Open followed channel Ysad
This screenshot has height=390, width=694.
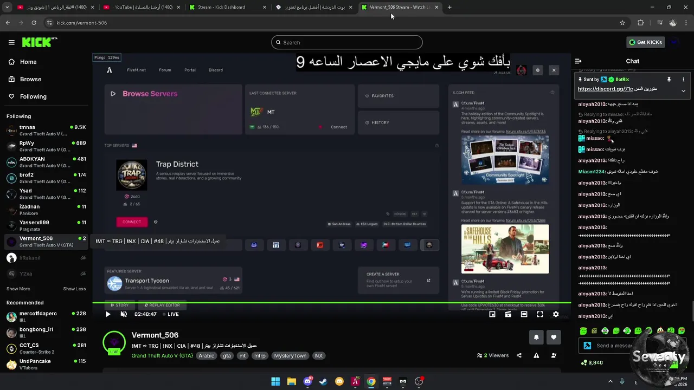46,194
